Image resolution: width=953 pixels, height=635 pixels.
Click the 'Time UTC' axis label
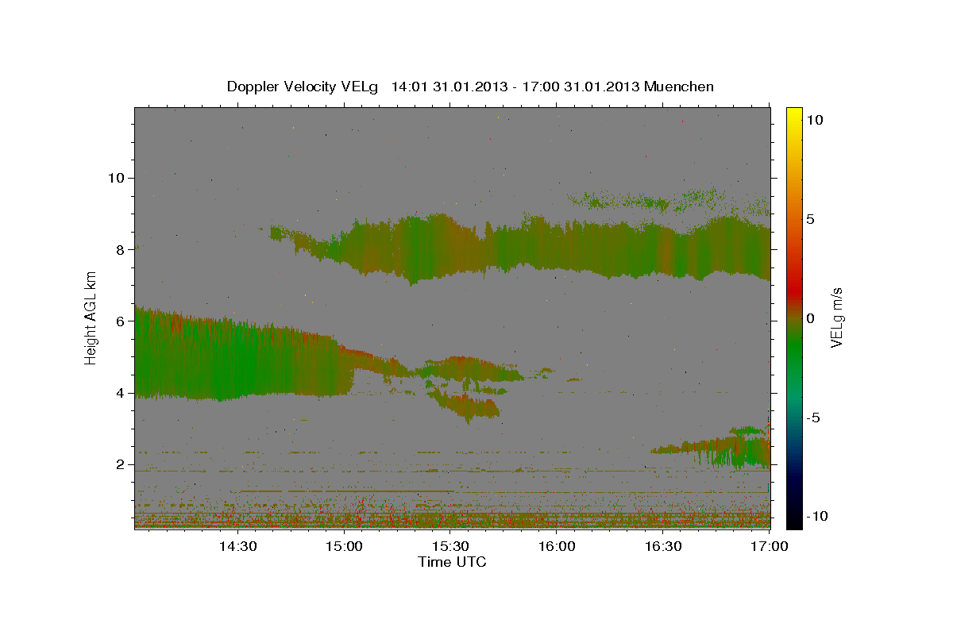452,562
